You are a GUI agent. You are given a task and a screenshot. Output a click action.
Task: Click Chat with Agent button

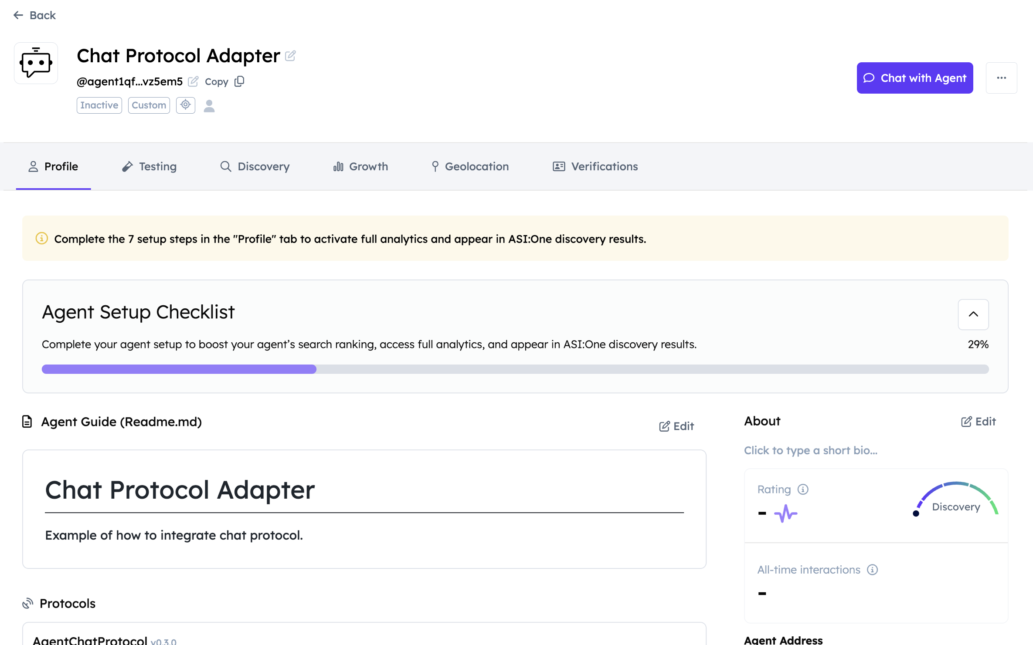914,78
